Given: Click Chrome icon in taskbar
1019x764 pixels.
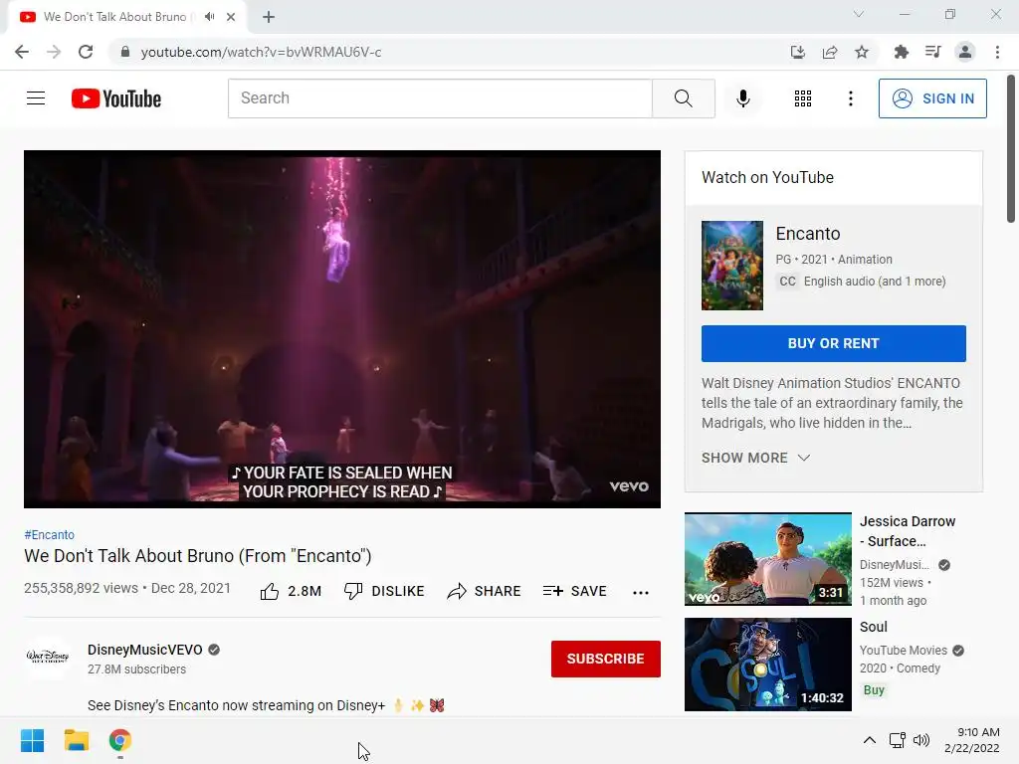Looking at the screenshot, I should [120, 740].
